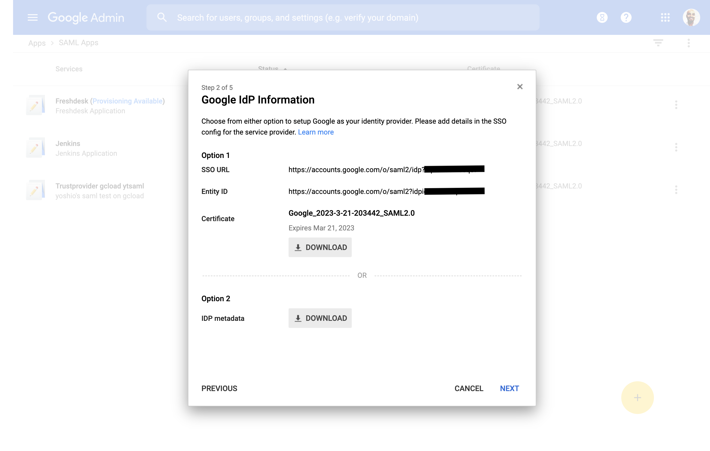Open the Learn more link
710x451 pixels.
316,132
